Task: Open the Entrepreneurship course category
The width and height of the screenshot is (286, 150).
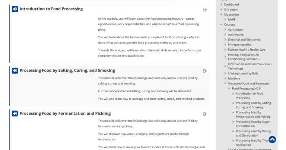Action: pos(239,45)
